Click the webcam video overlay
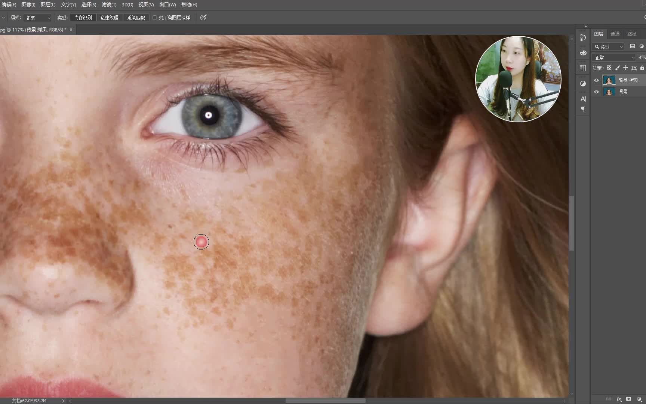This screenshot has height=404, width=646. (x=518, y=79)
